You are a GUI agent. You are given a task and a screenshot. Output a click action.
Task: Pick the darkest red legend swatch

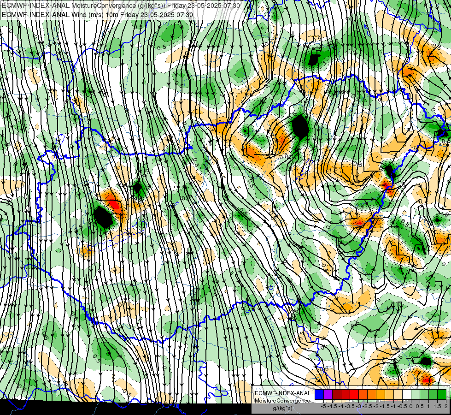pyautogui.click(x=337, y=395)
